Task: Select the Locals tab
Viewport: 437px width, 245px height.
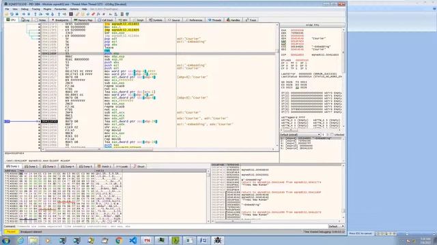Action: [122, 166]
